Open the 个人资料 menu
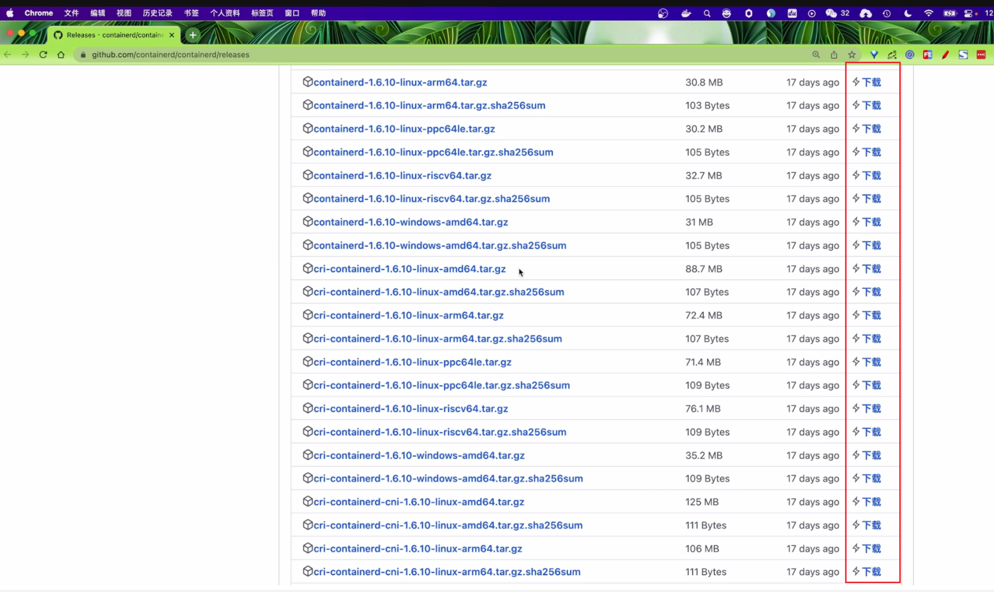This screenshot has height=592, width=994. click(x=225, y=13)
